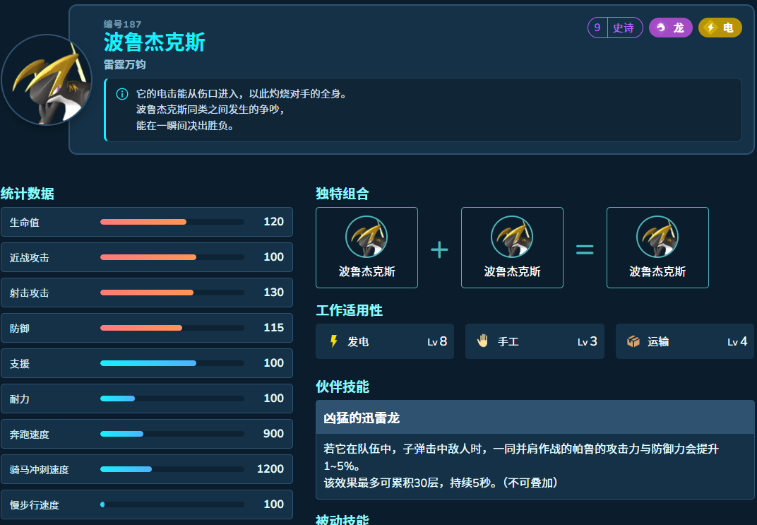Click the 骑马冲刺速度 value 1200
The height and width of the screenshot is (525, 757).
[270, 468]
